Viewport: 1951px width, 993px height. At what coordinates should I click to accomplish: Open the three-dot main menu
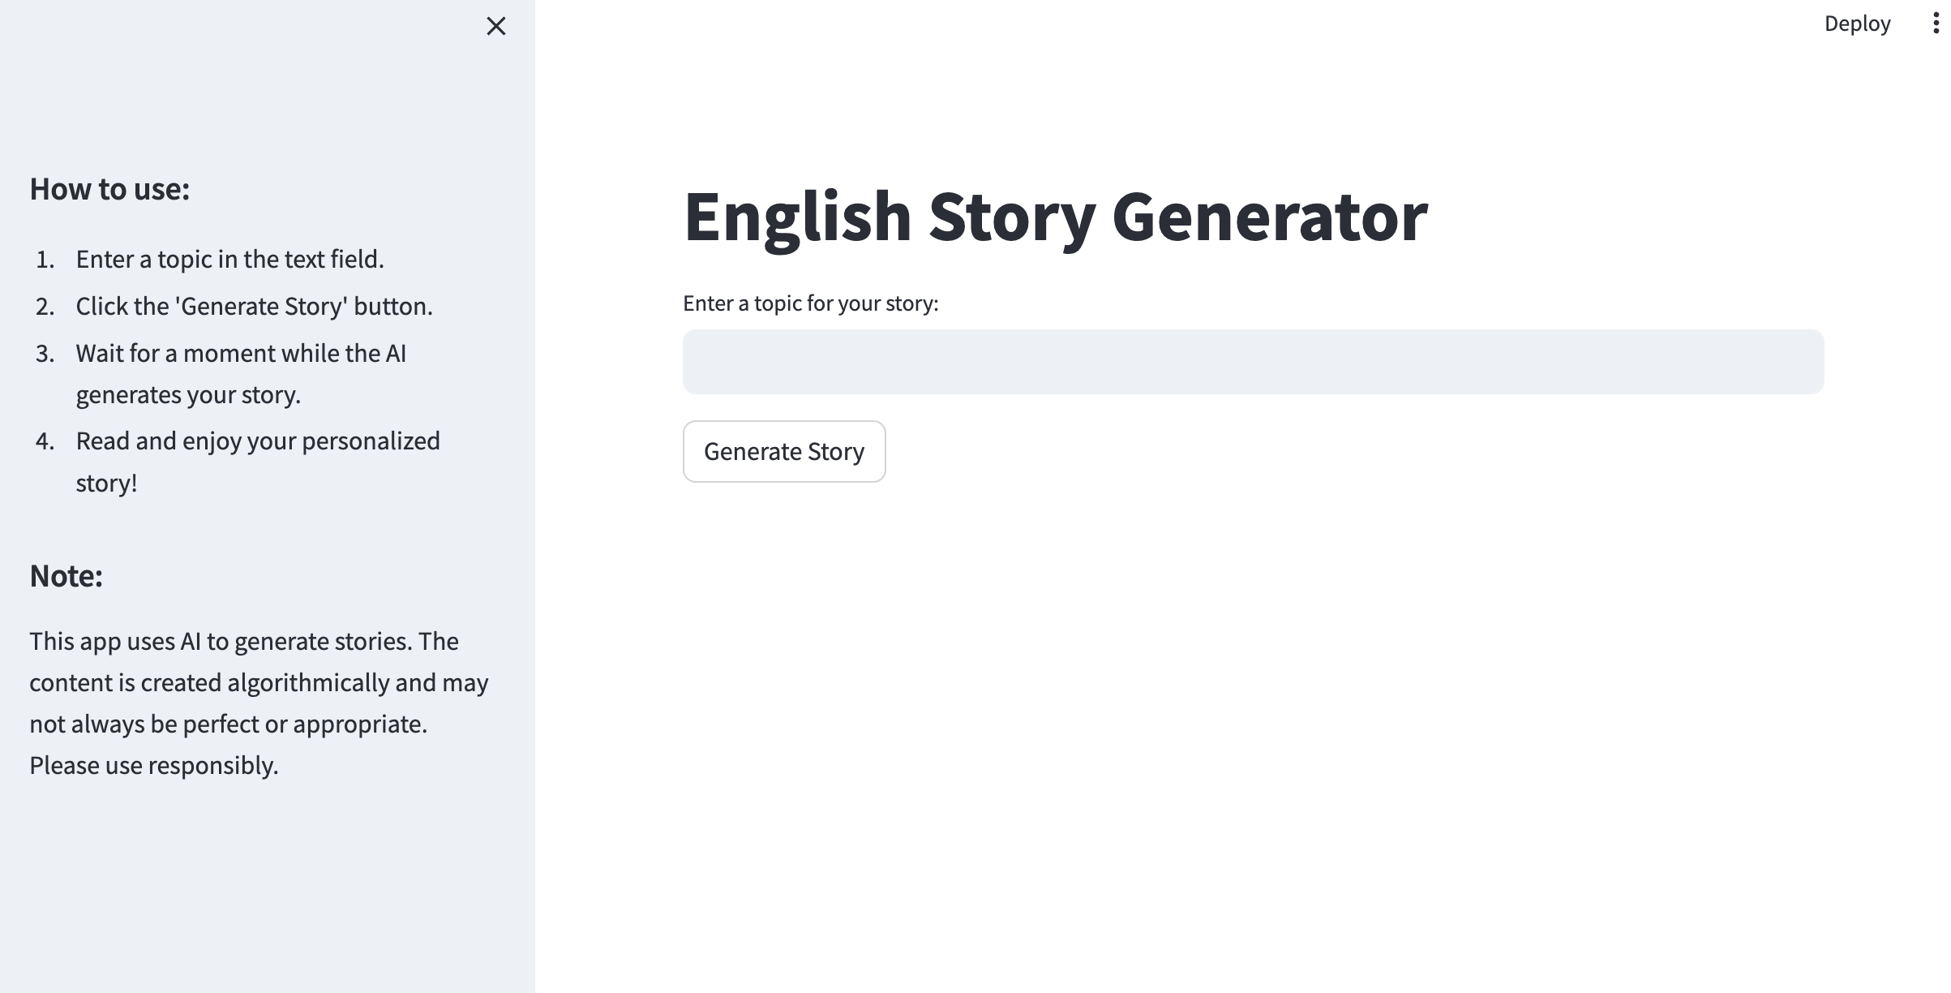coord(1936,24)
